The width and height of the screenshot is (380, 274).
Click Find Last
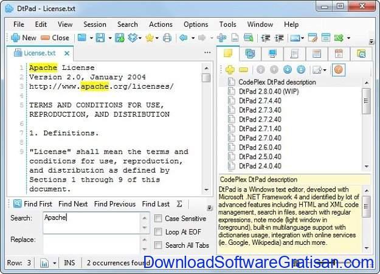(x=156, y=204)
